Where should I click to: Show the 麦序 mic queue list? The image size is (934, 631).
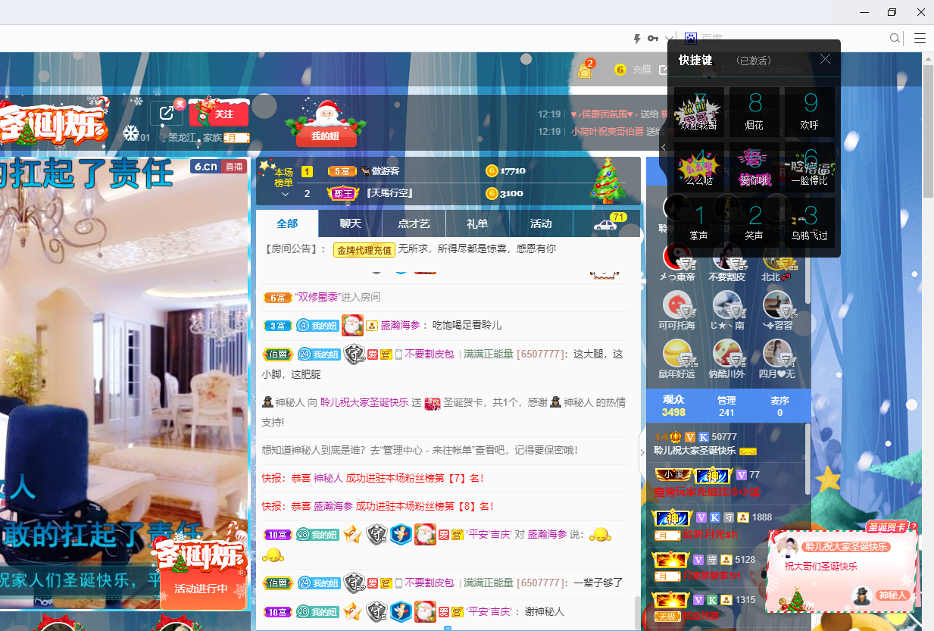pos(779,405)
